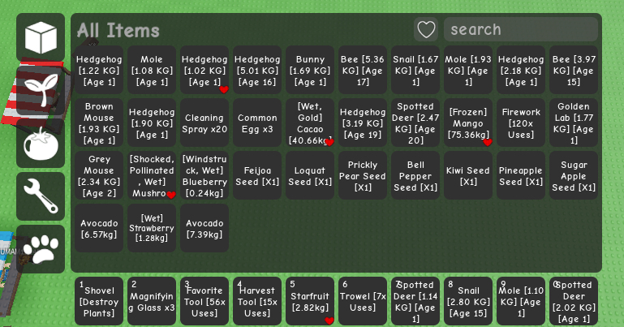Open the paw print pets category
The width and height of the screenshot is (624, 327).
41,249
